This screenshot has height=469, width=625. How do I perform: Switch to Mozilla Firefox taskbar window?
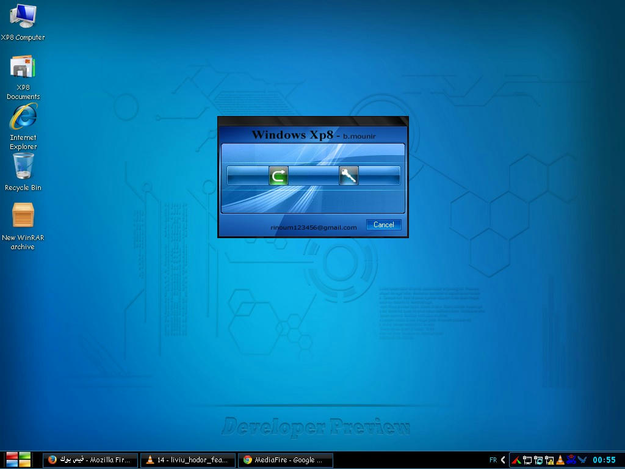pyautogui.click(x=90, y=460)
